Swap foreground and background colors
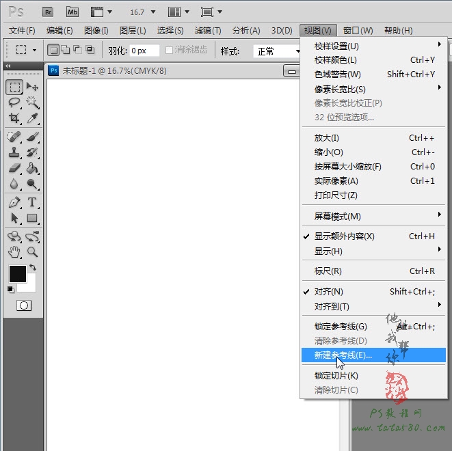The image size is (452, 451). tap(33, 267)
